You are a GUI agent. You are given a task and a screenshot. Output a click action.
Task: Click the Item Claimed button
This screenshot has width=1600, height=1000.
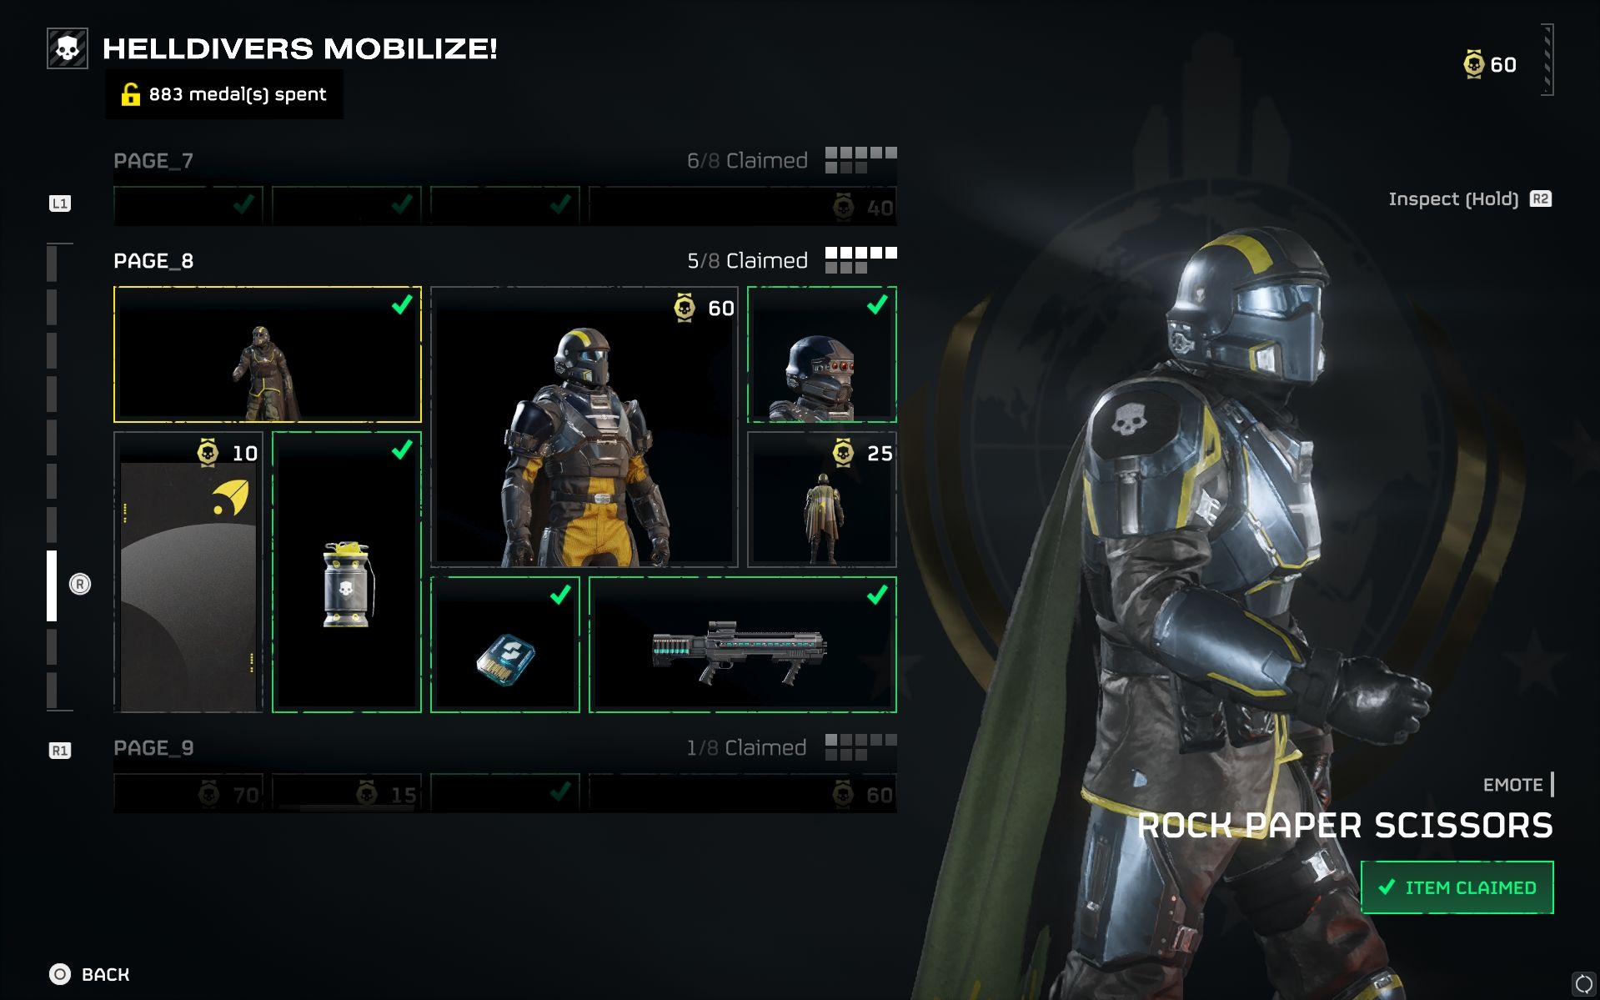tap(1457, 887)
